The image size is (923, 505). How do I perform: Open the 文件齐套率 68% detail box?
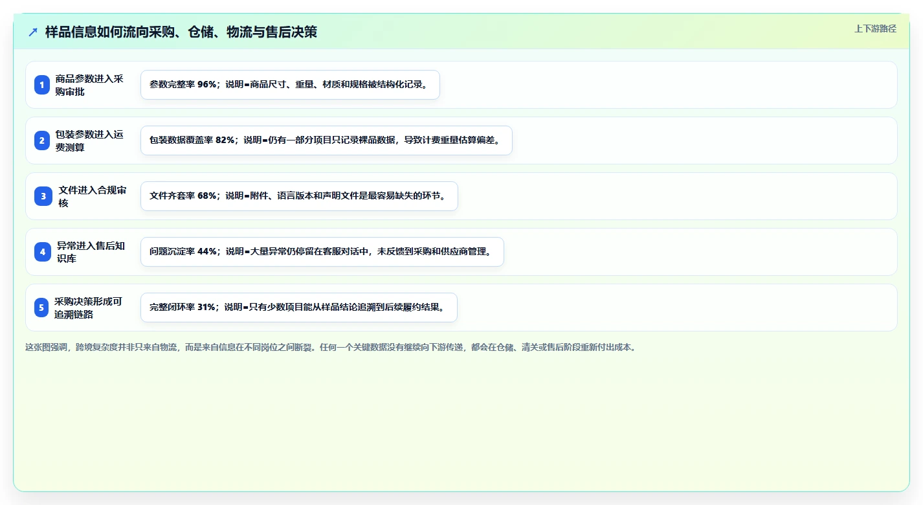[x=299, y=196]
